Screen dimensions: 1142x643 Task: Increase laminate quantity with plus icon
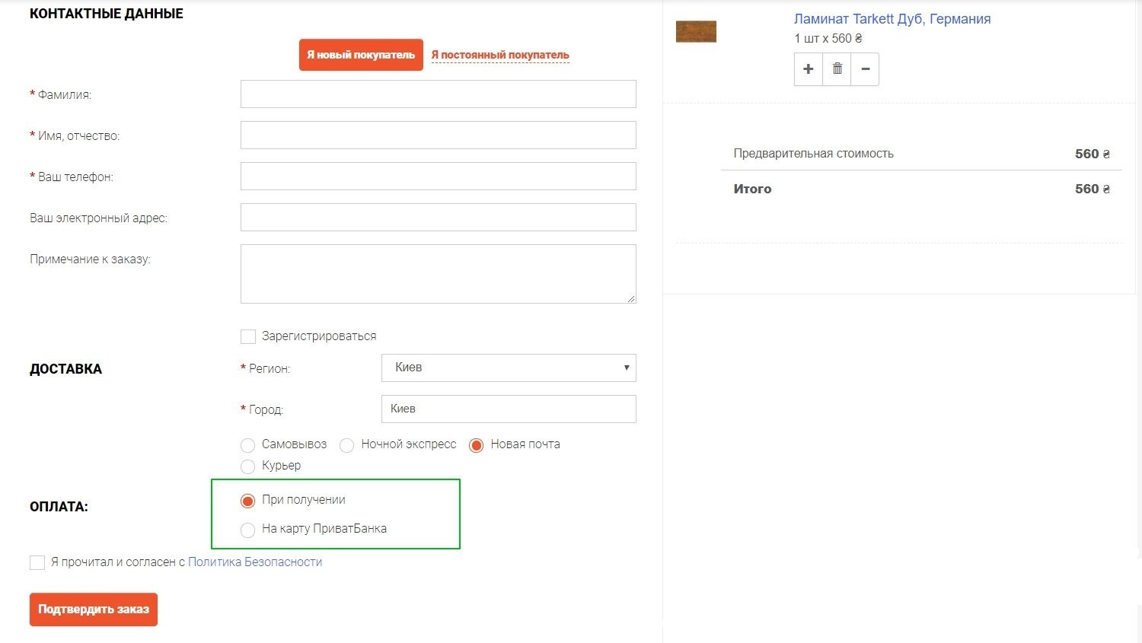tap(808, 69)
